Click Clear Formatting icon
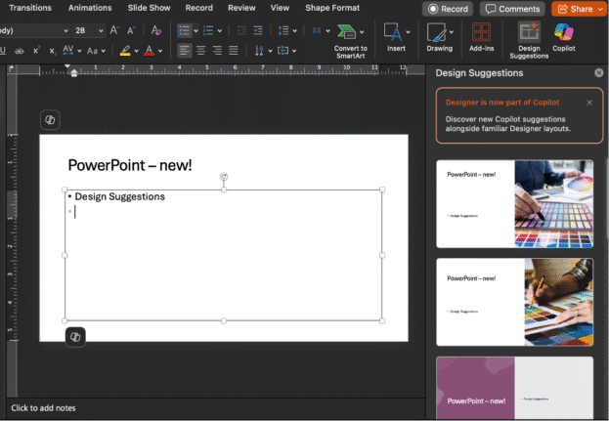This screenshot has width=609, height=421. [x=156, y=30]
